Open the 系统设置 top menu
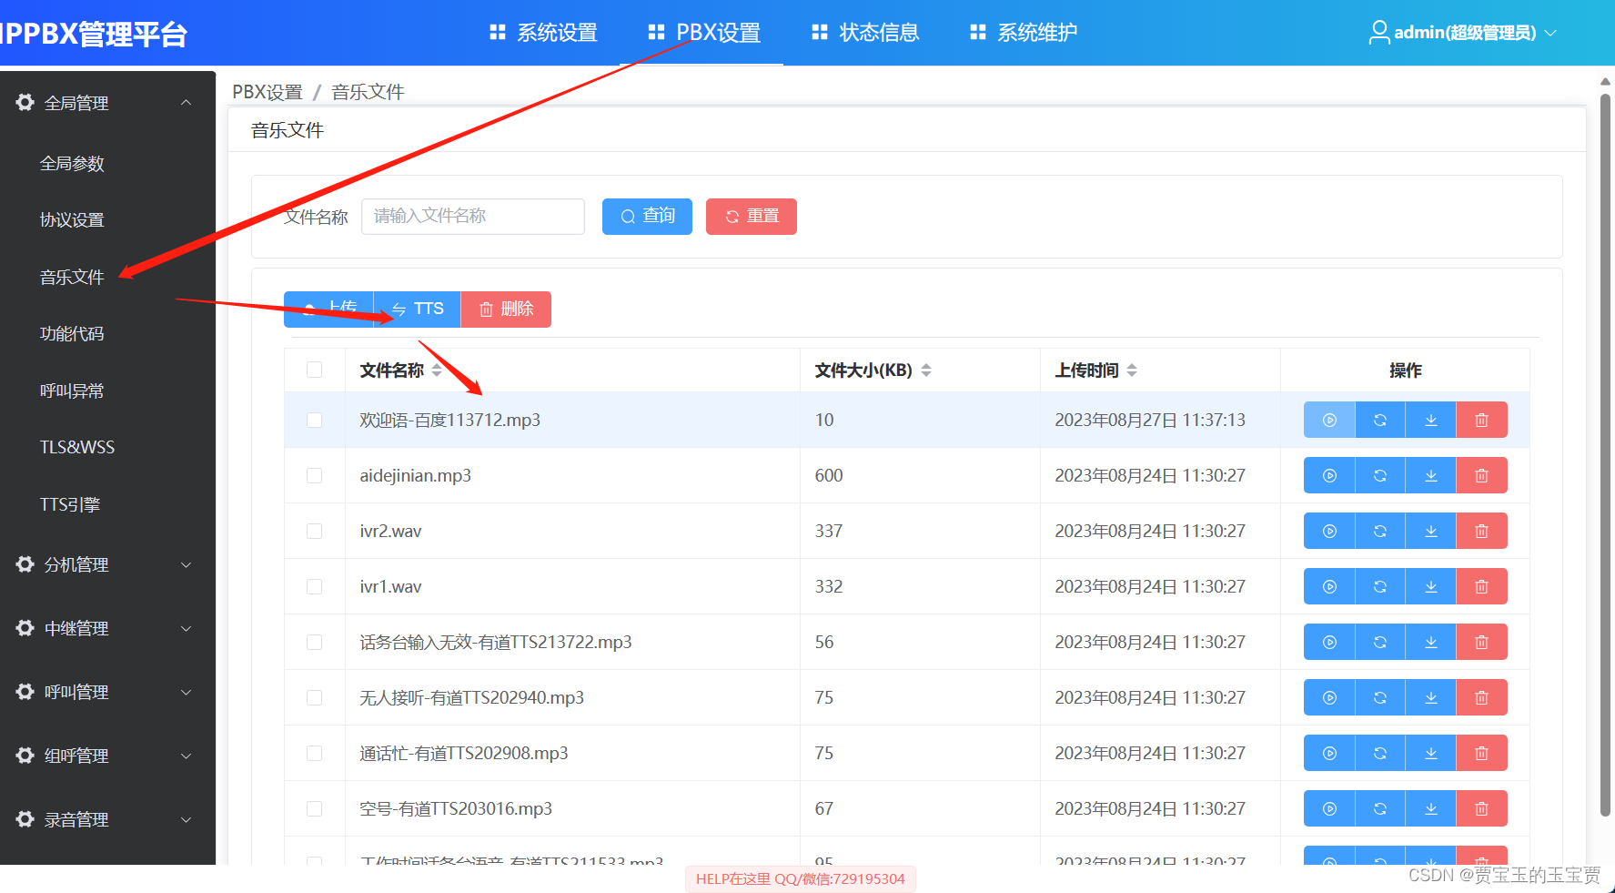This screenshot has width=1615, height=893. click(x=543, y=33)
